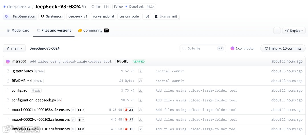This screenshot has height=135, width=308.
Task: Open the .gitattributes initial commit message
Action: click(x=170, y=71)
